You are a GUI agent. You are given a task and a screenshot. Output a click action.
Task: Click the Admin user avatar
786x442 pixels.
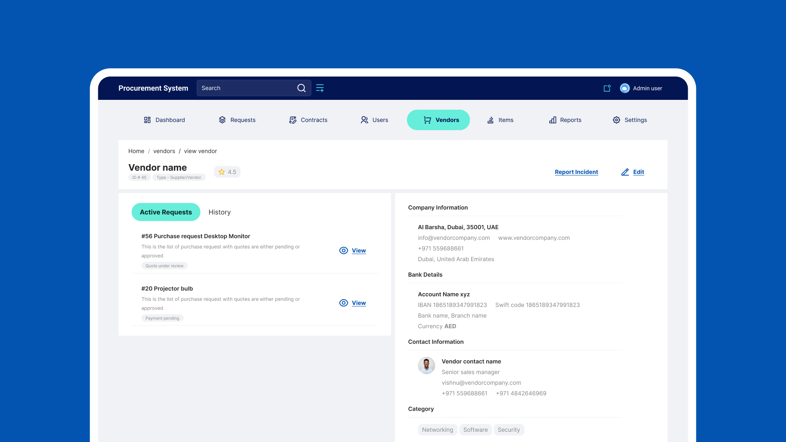pyautogui.click(x=625, y=88)
